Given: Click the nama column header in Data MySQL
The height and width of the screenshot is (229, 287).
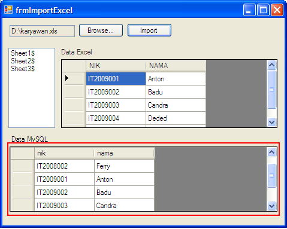Looking at the screenshot, I should pos(124,153).
